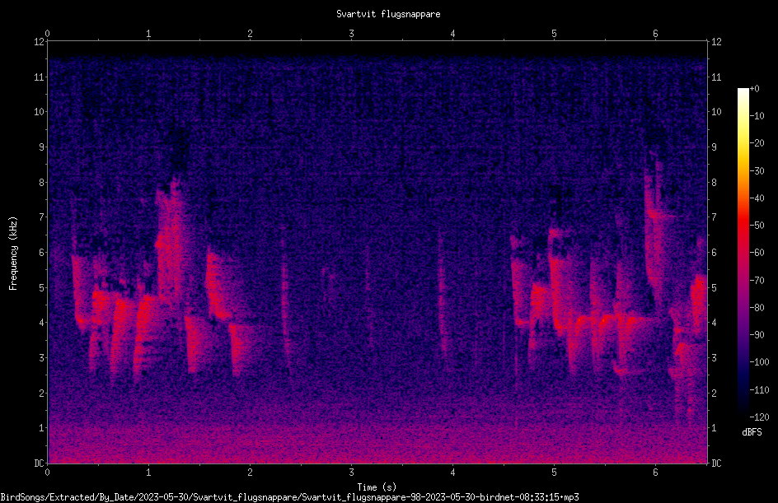
Task: Click the 'dBFS' legend label
Action: pyautogui.click(x=752, y=432)
